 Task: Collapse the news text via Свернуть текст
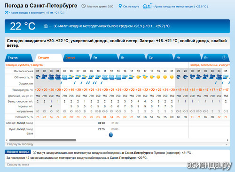(18, 165)
